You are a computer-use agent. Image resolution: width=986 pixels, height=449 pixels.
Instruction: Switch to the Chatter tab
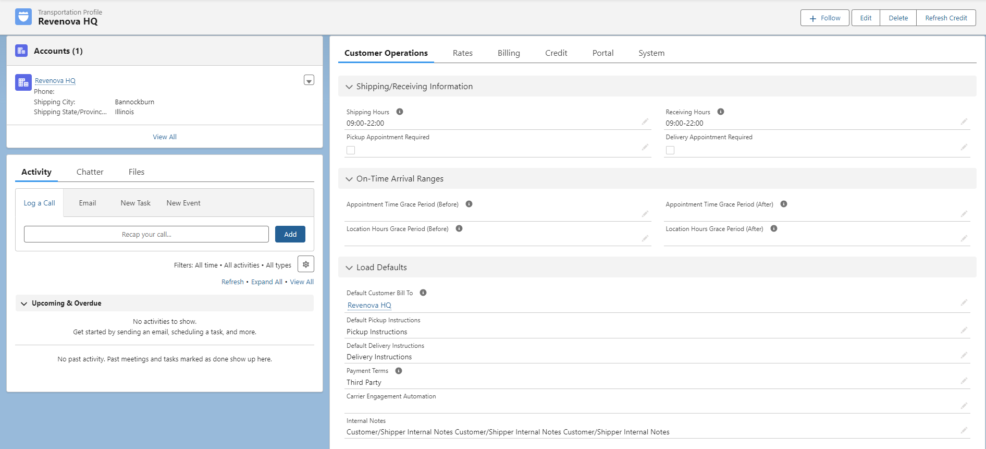[90, 172]
